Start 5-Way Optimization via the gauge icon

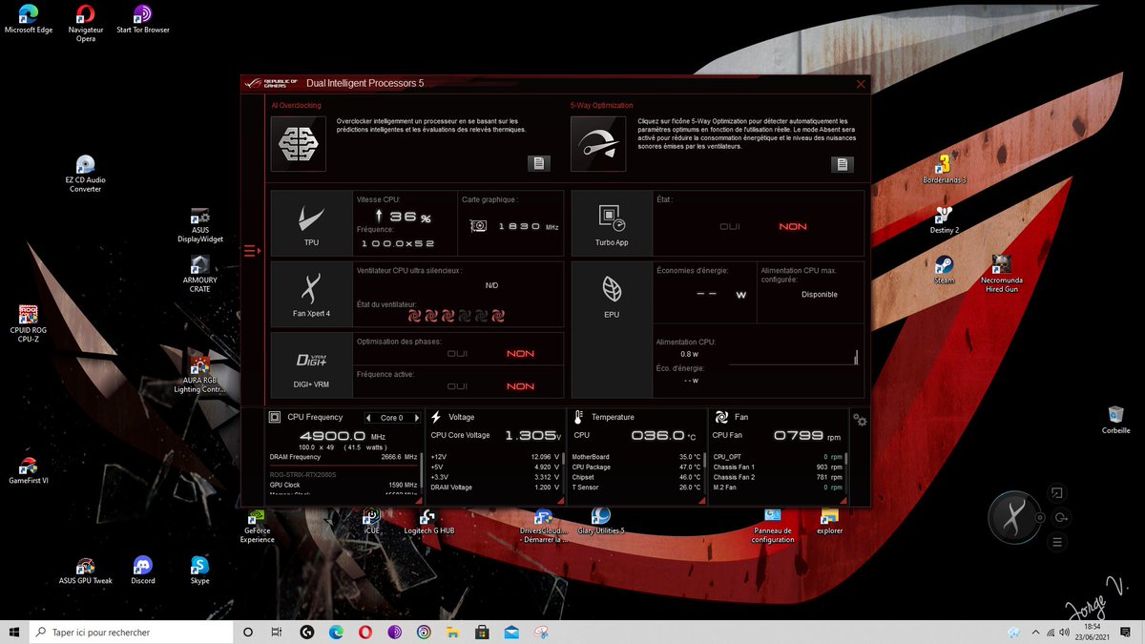(x=598, y=144)
